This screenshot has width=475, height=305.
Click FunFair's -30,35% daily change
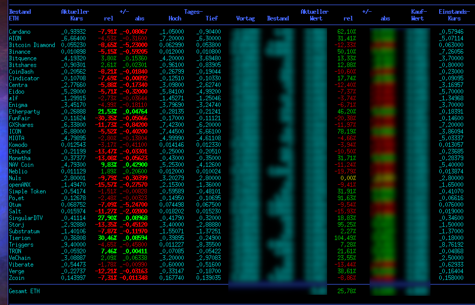coord(106,118)
